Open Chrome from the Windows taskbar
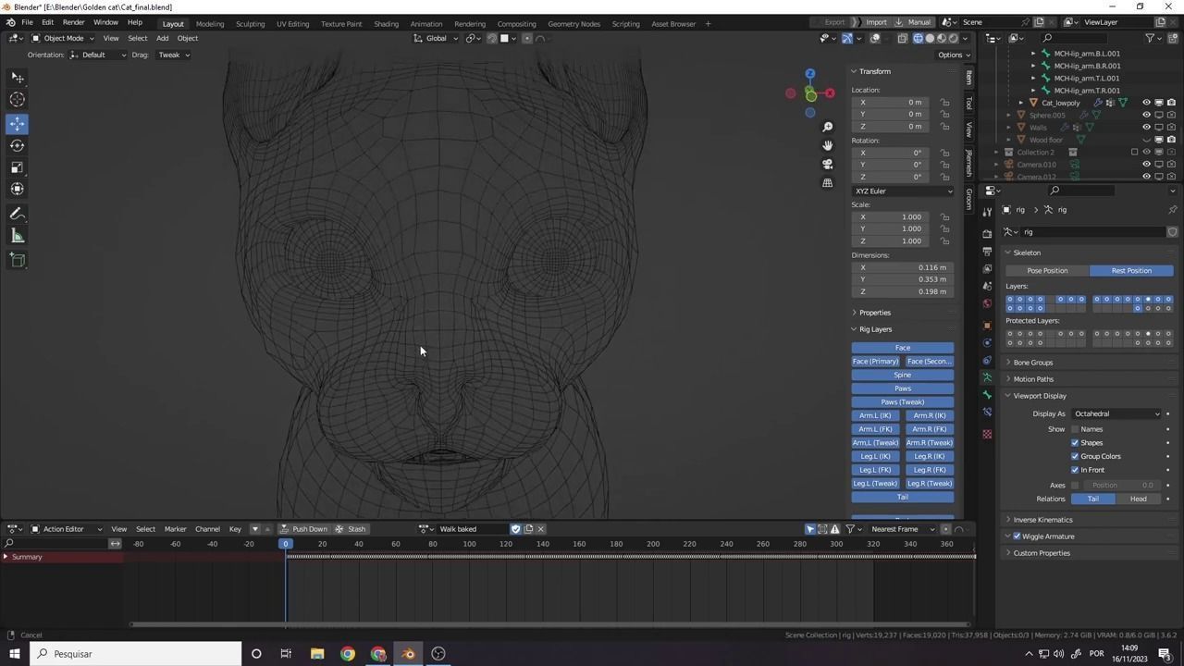Screen dimensions: 1184x666 348,654
